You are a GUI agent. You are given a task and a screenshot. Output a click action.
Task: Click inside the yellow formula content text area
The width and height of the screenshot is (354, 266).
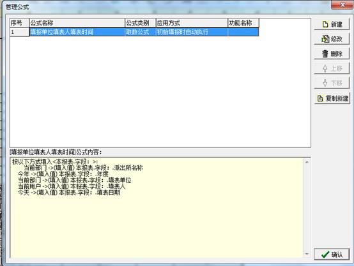click(x=157, y=207)
